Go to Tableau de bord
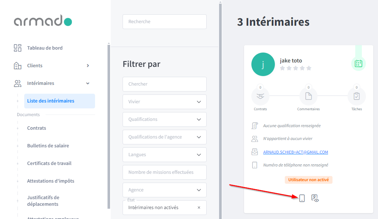The image size is (378, 219). coord(45,48)
